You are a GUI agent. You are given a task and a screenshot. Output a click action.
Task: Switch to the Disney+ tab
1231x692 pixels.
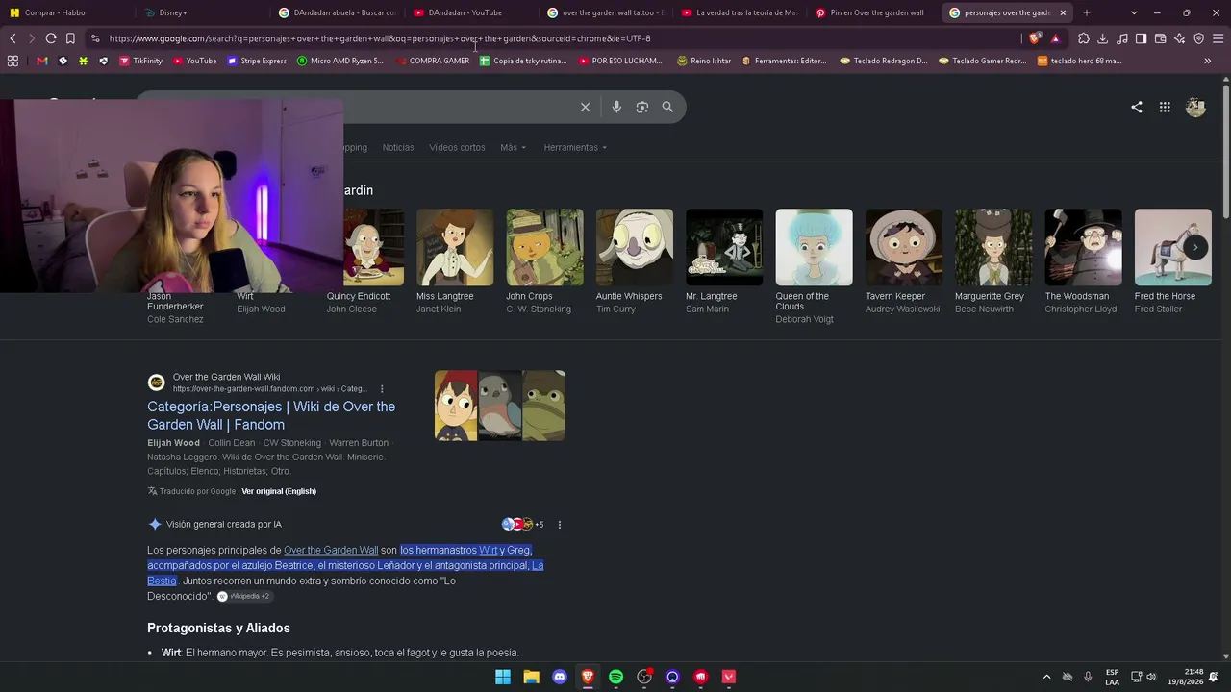(201, 12)
